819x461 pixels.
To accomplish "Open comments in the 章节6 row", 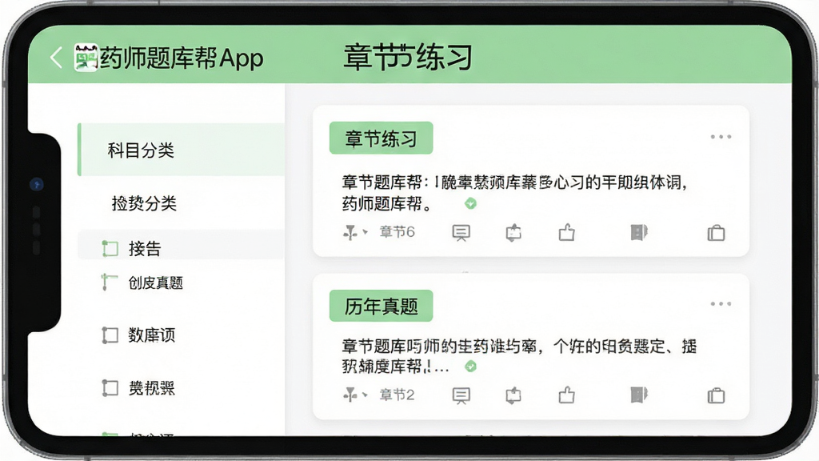I will 461,233.
